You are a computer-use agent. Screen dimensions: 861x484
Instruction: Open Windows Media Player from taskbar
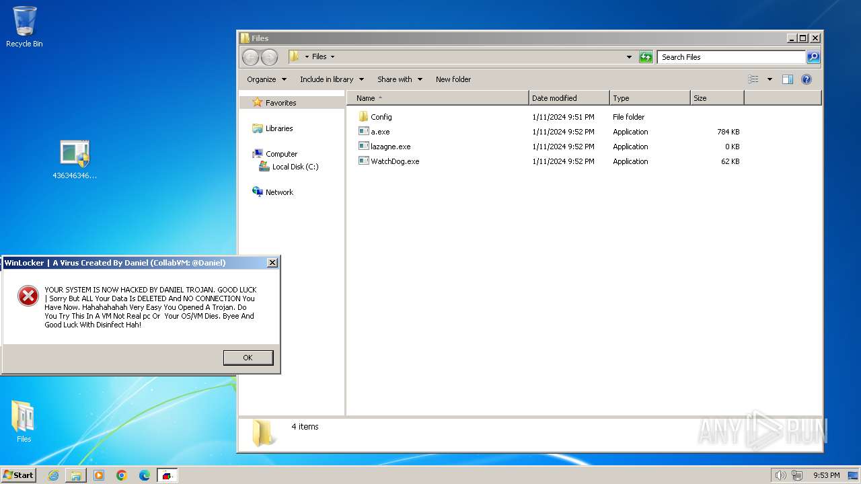[x=99, y=475]
